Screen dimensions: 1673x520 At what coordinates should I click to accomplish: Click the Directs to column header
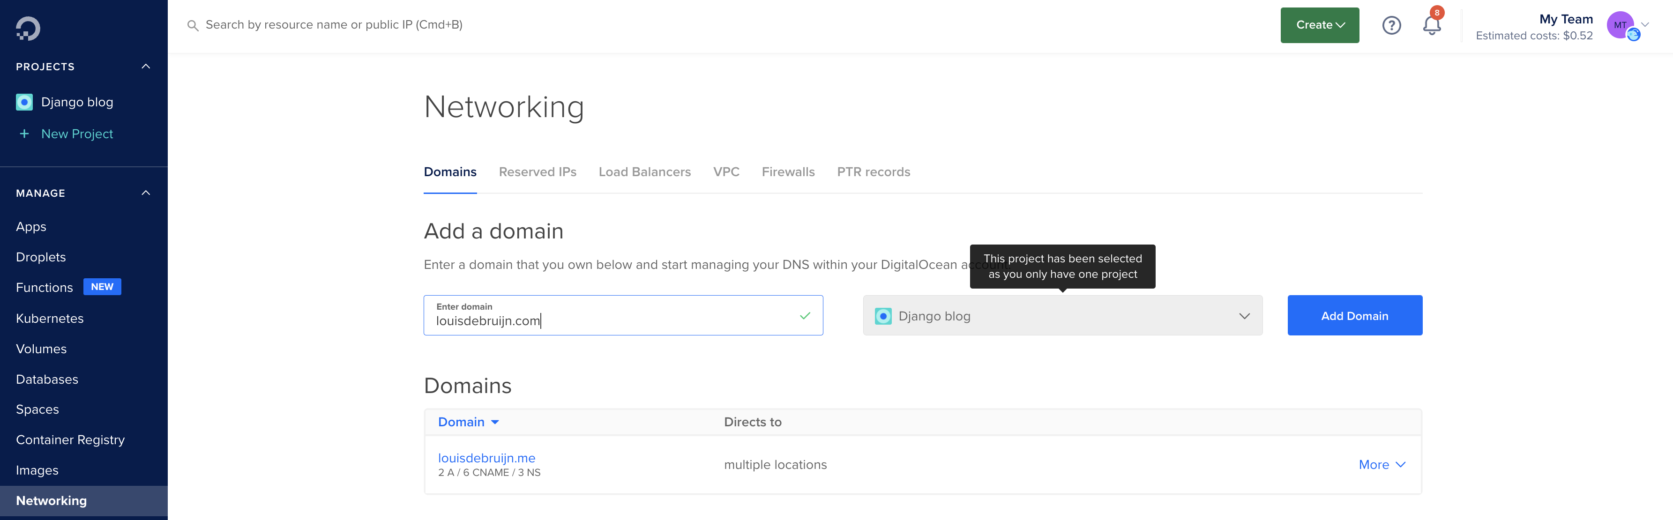point(752,422)
